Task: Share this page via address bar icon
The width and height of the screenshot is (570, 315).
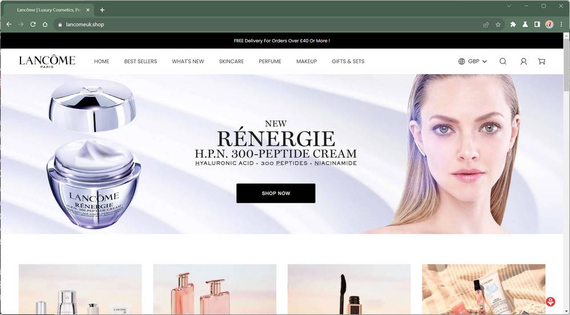Action: [x=486, y=25]
